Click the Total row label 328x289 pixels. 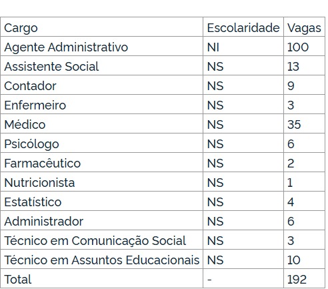(x=18, y=280)
